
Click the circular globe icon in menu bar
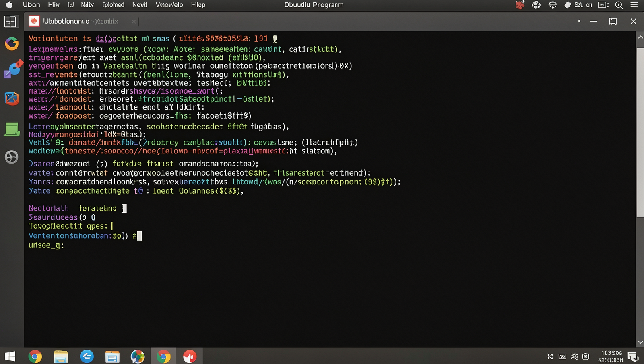coord(536,5)
